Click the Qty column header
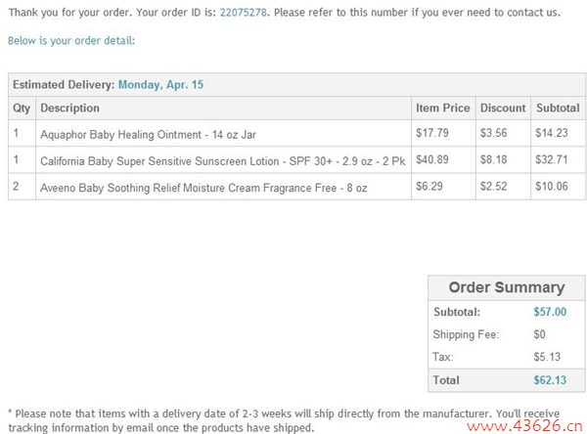 tap(21, 108)
